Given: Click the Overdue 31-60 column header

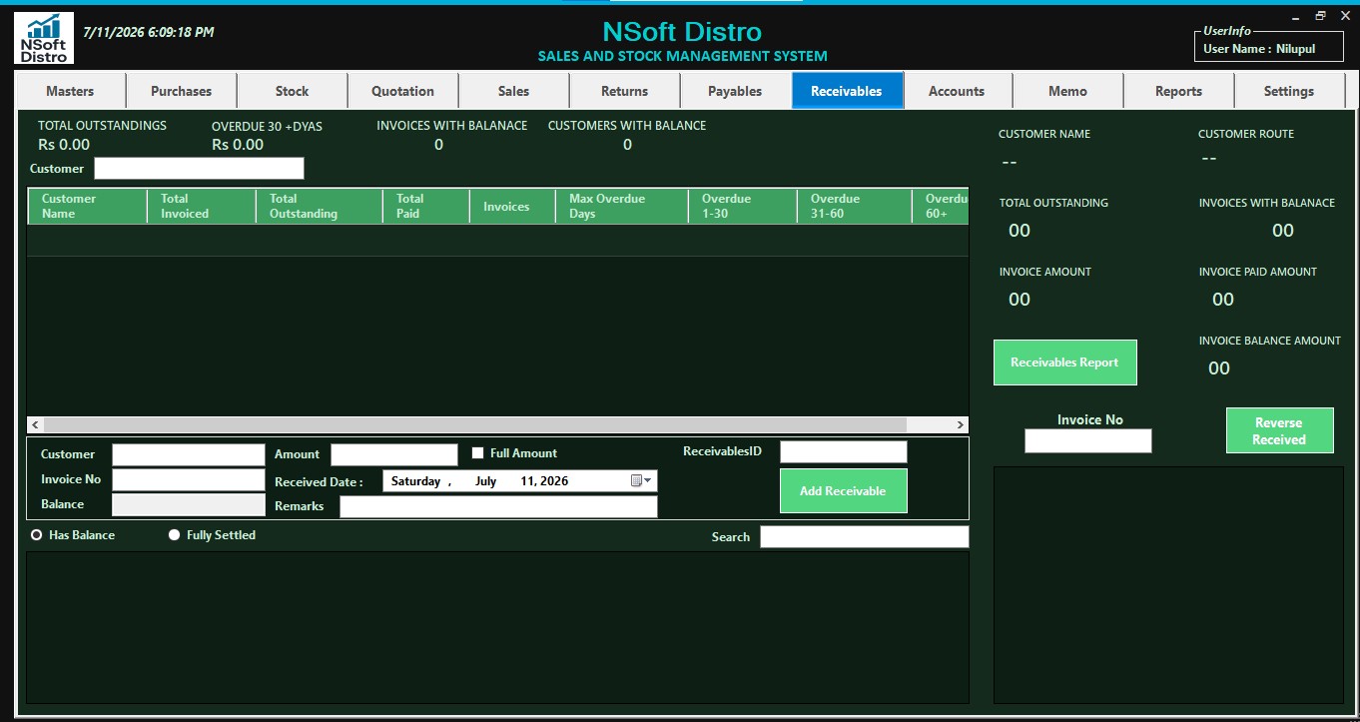Looking at the screenshot, I should coord(854,206).
